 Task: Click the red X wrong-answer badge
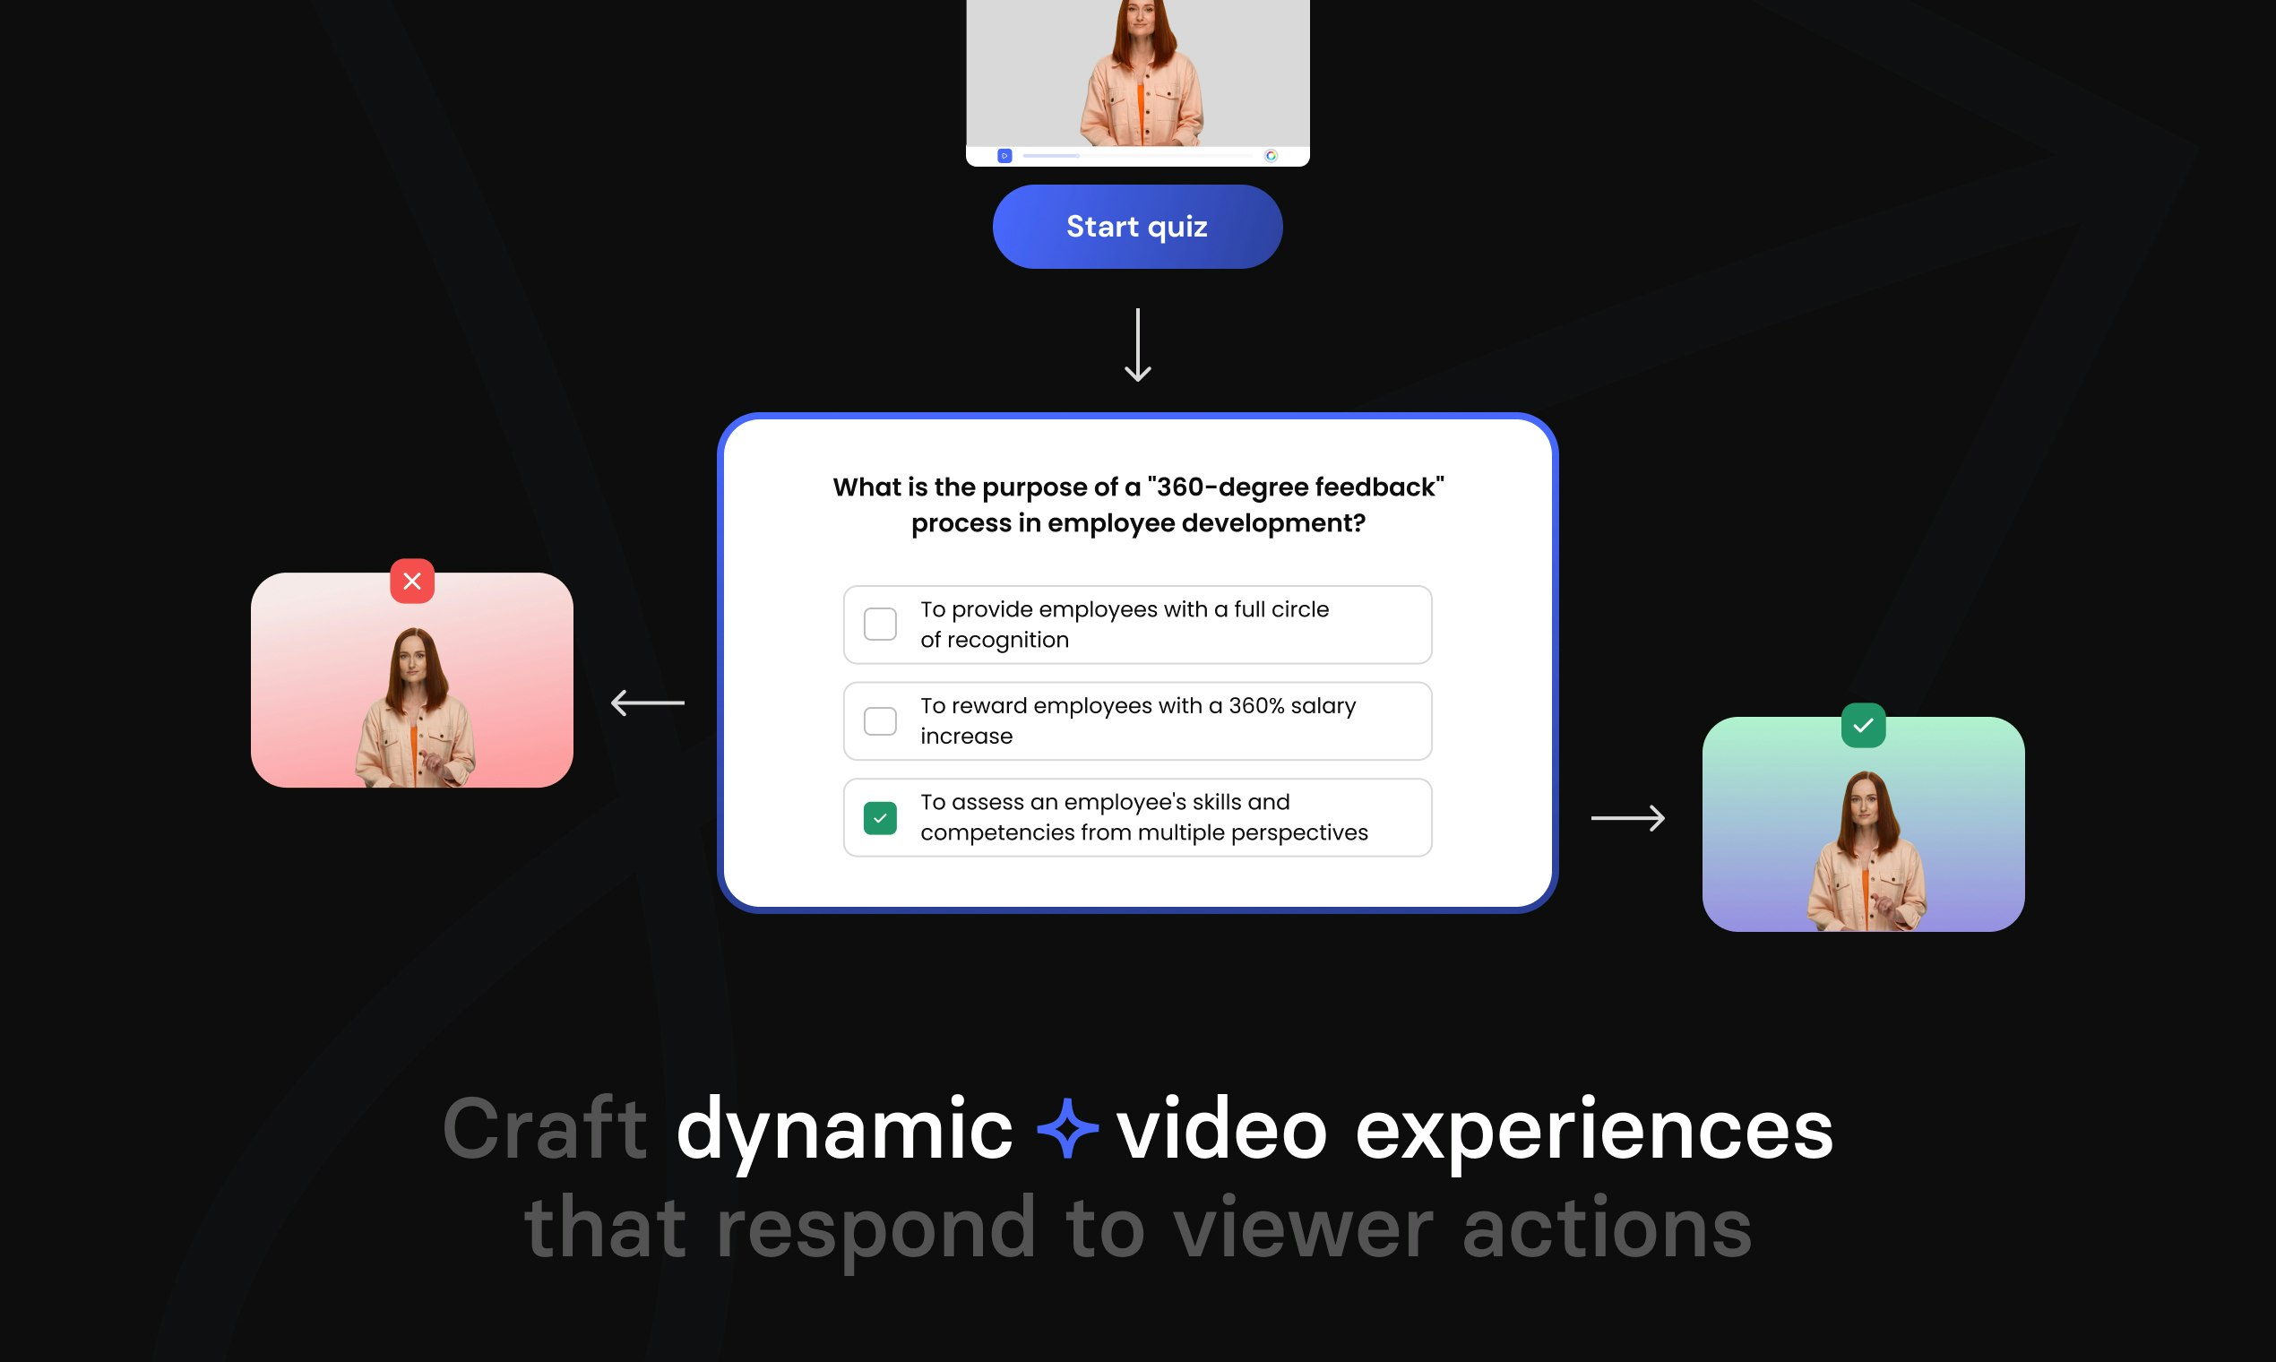pos(412,581)
